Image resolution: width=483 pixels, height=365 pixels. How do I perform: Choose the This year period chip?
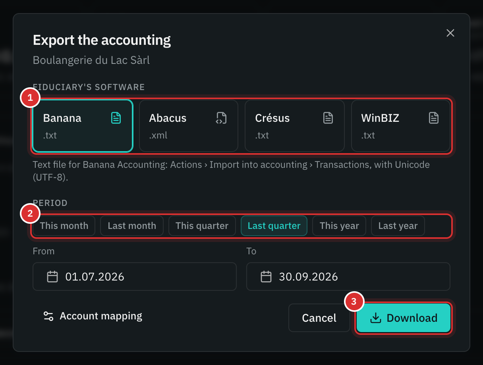tap(339, 226)
